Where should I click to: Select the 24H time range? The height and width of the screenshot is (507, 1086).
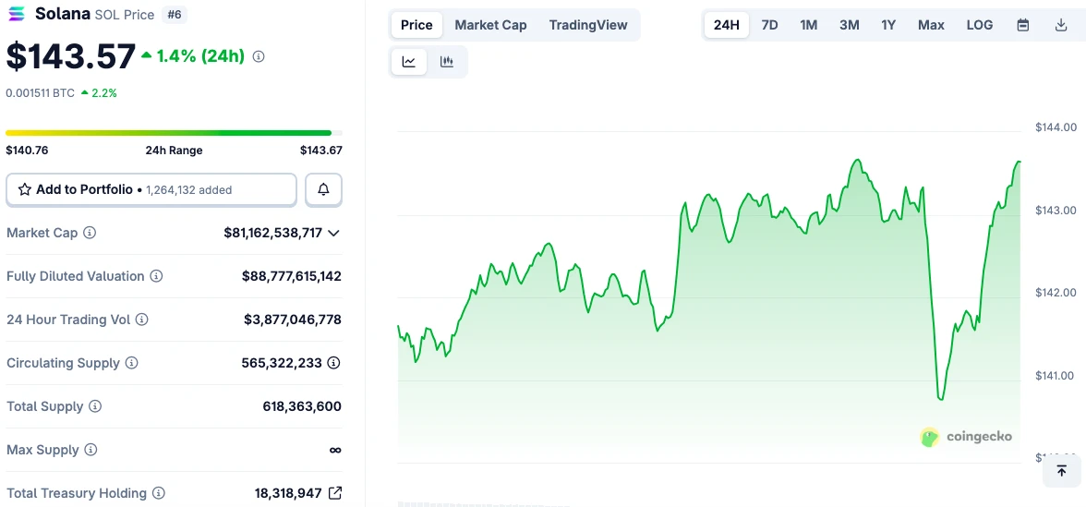(727, 25)
